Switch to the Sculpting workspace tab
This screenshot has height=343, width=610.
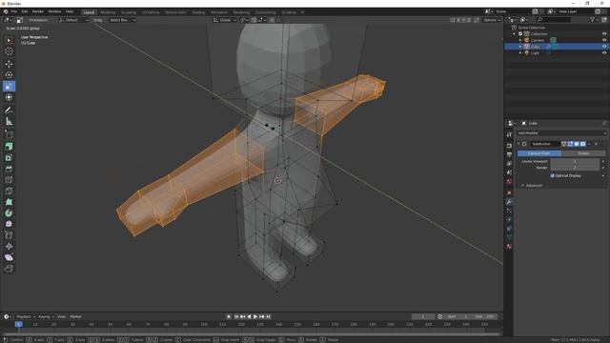[129, 12]
